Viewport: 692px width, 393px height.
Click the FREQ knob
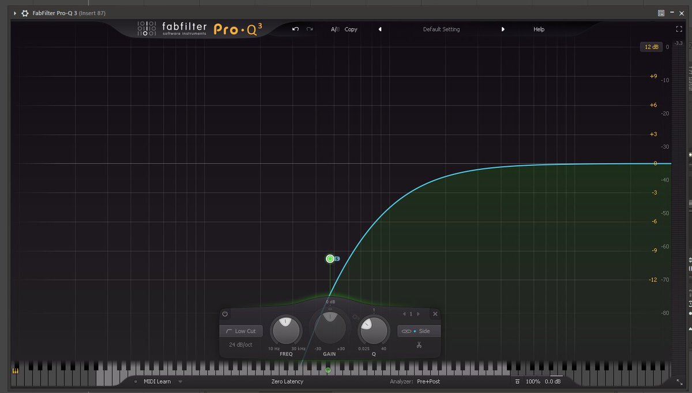tap(286, 330)
